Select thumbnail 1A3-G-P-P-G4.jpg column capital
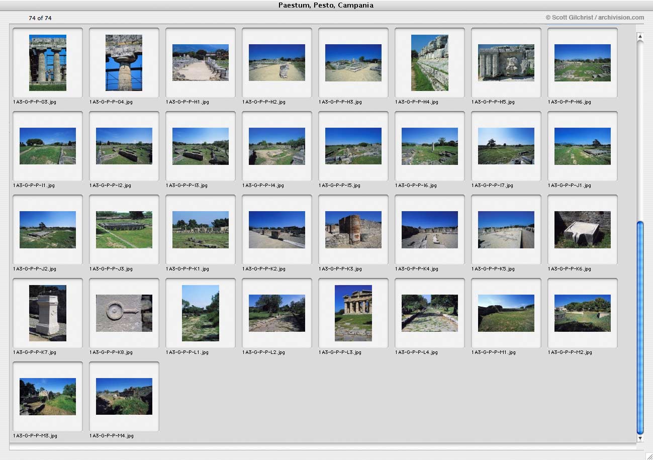 coord(124,63)
